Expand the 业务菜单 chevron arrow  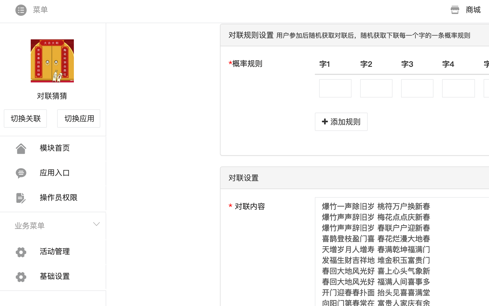coord(96,224)
